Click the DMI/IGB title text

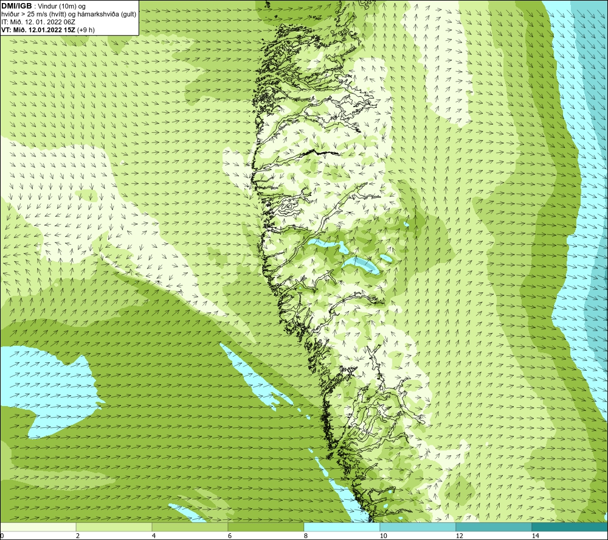click(16, 6)
